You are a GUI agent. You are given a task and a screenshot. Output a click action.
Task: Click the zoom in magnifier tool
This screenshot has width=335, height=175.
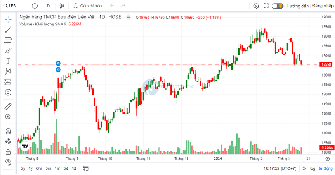pos(8,117)
